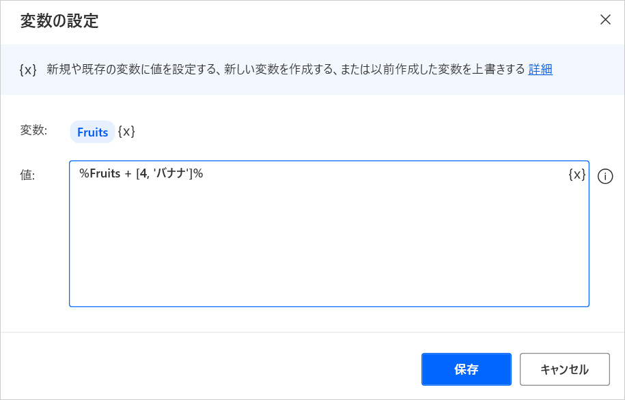The image size is (625, 400).
Task: Click the 変数: field label
Action: pyautogui.click(x=34, y=131)
